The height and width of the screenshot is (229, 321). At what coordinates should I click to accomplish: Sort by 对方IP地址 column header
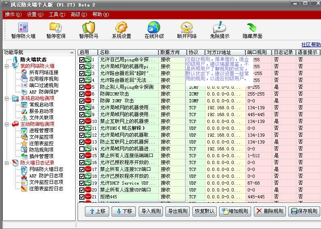[x=225, y=52]
